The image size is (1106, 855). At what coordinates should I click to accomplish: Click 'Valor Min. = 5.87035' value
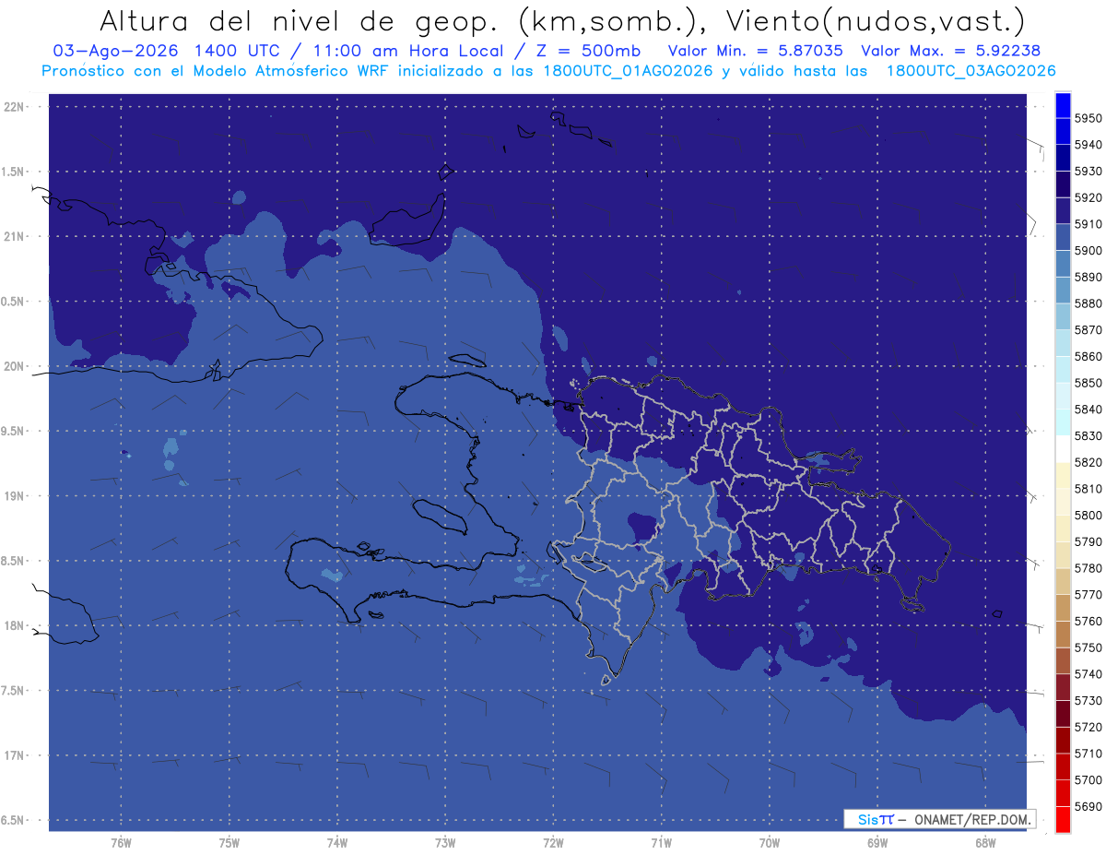tap(755, 51)
